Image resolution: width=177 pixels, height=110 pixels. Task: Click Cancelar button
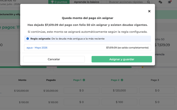point(54,59)
